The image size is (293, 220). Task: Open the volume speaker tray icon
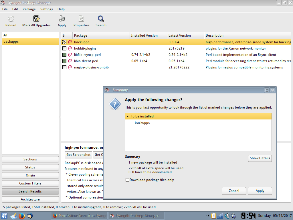227,216
